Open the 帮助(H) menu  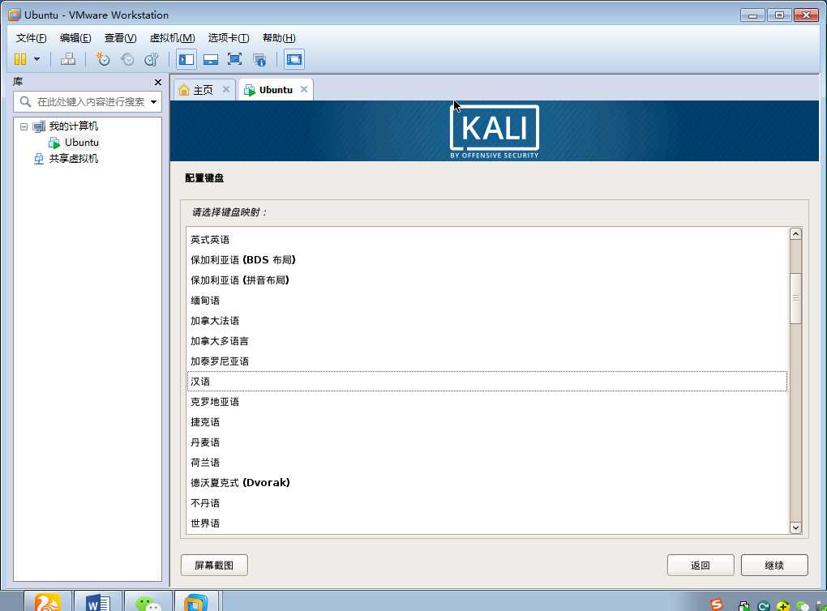tap(279, 38)
